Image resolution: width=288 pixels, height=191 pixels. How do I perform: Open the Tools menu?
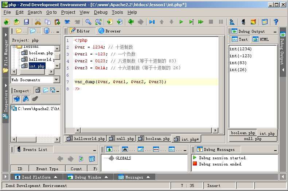pyautogui.click(x=117, y=12)
